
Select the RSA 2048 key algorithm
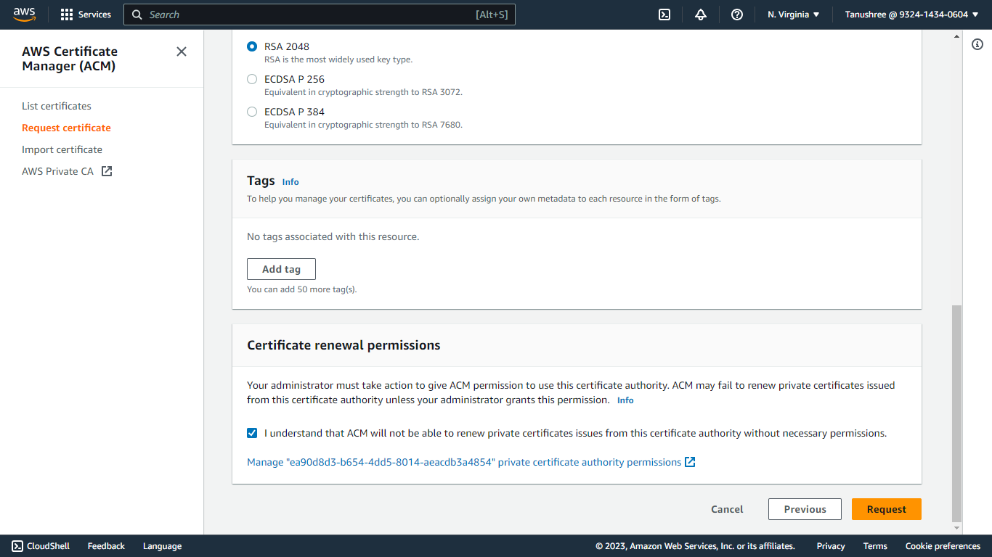[x=252, y=46]
